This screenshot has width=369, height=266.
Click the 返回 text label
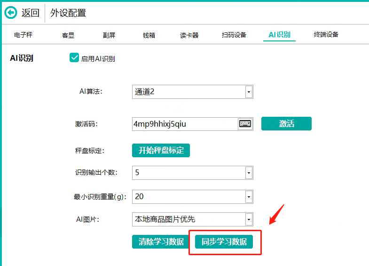pyautogui.click(x=31, y=13)
